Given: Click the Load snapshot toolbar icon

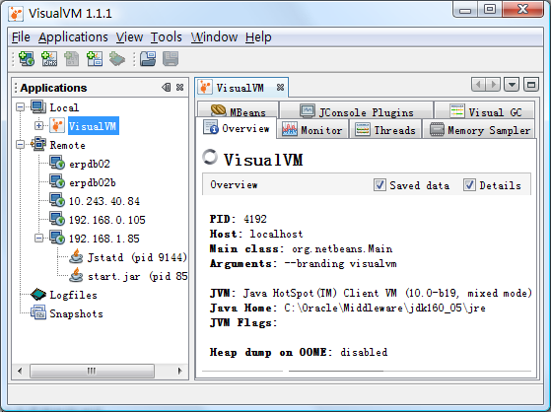Looking at the screenshot, I should tap(148, 59).
